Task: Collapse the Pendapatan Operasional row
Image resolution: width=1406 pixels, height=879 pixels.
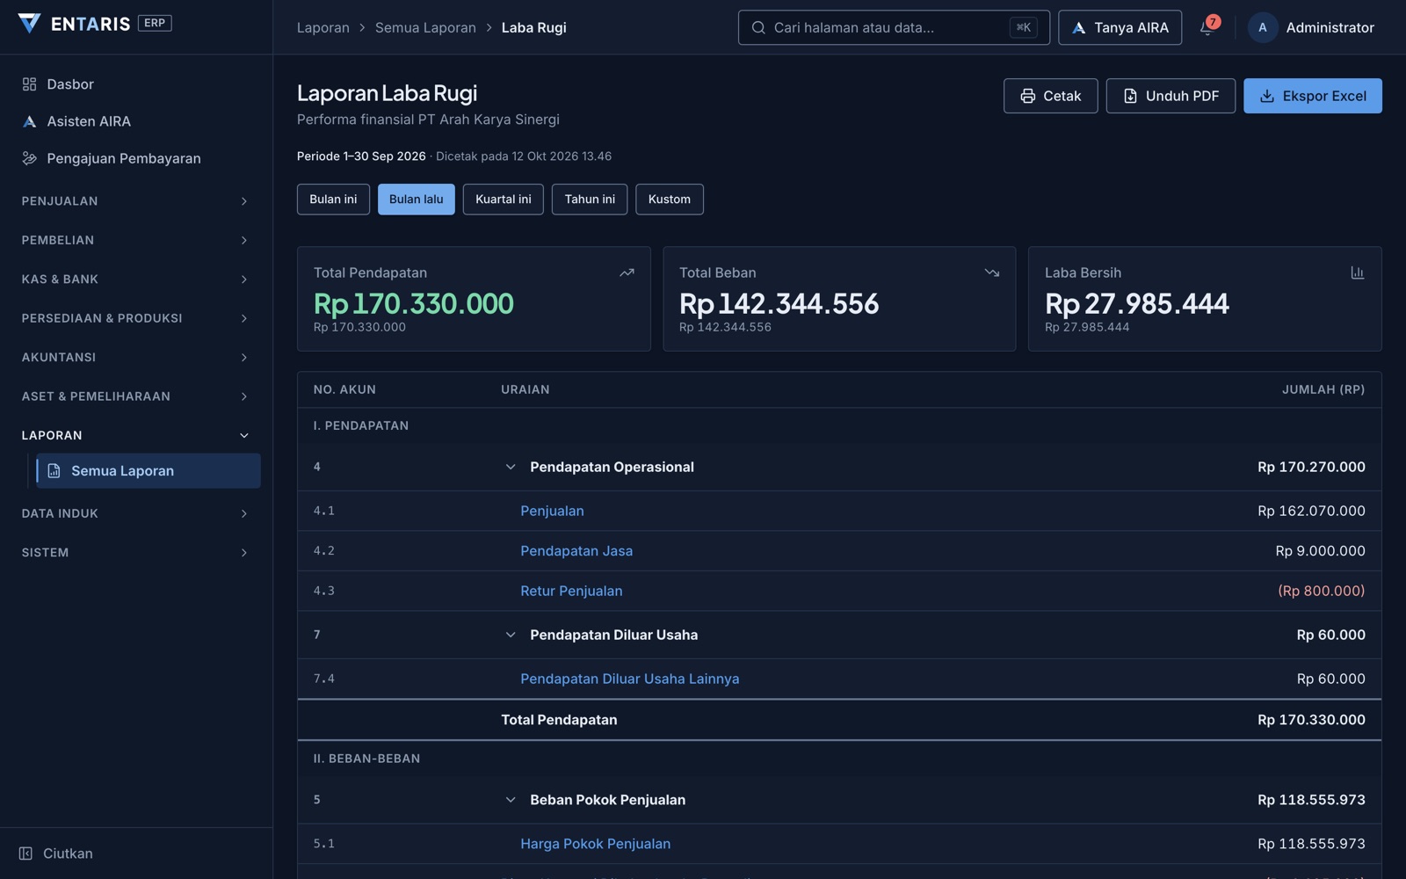Action: coord(511,467)
